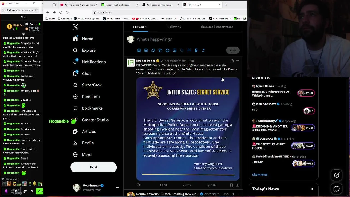The height and width of the screenshot is (197, 350).
Task: Enhance post with Grok icon
Action: (153, 50)
